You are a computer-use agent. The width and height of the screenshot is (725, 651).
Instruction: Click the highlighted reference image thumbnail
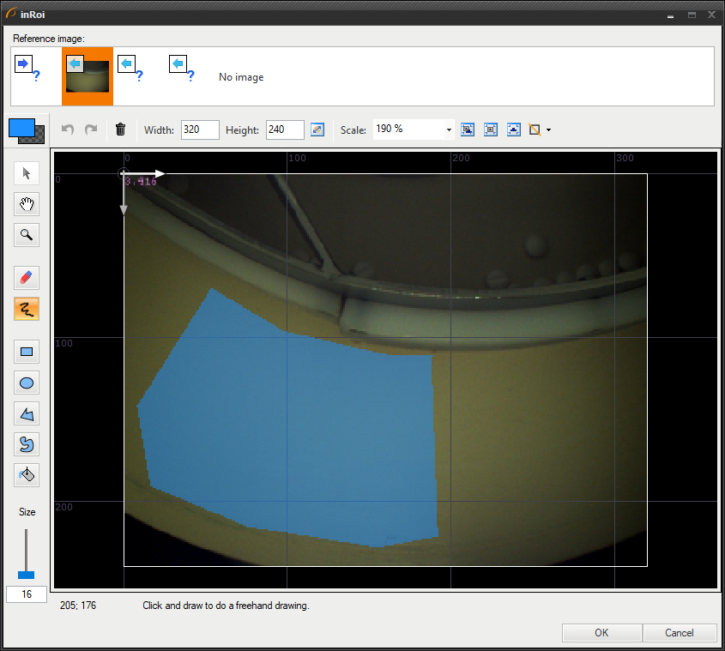88,76
